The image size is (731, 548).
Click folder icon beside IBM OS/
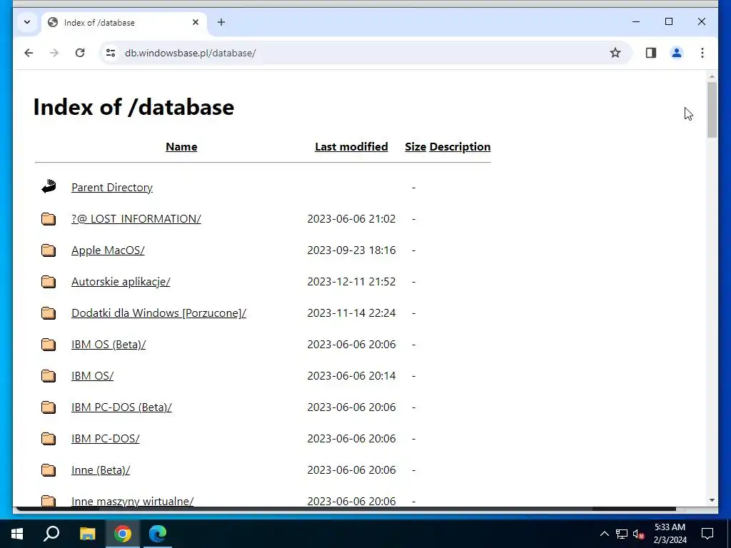click(x=49, y=376)
